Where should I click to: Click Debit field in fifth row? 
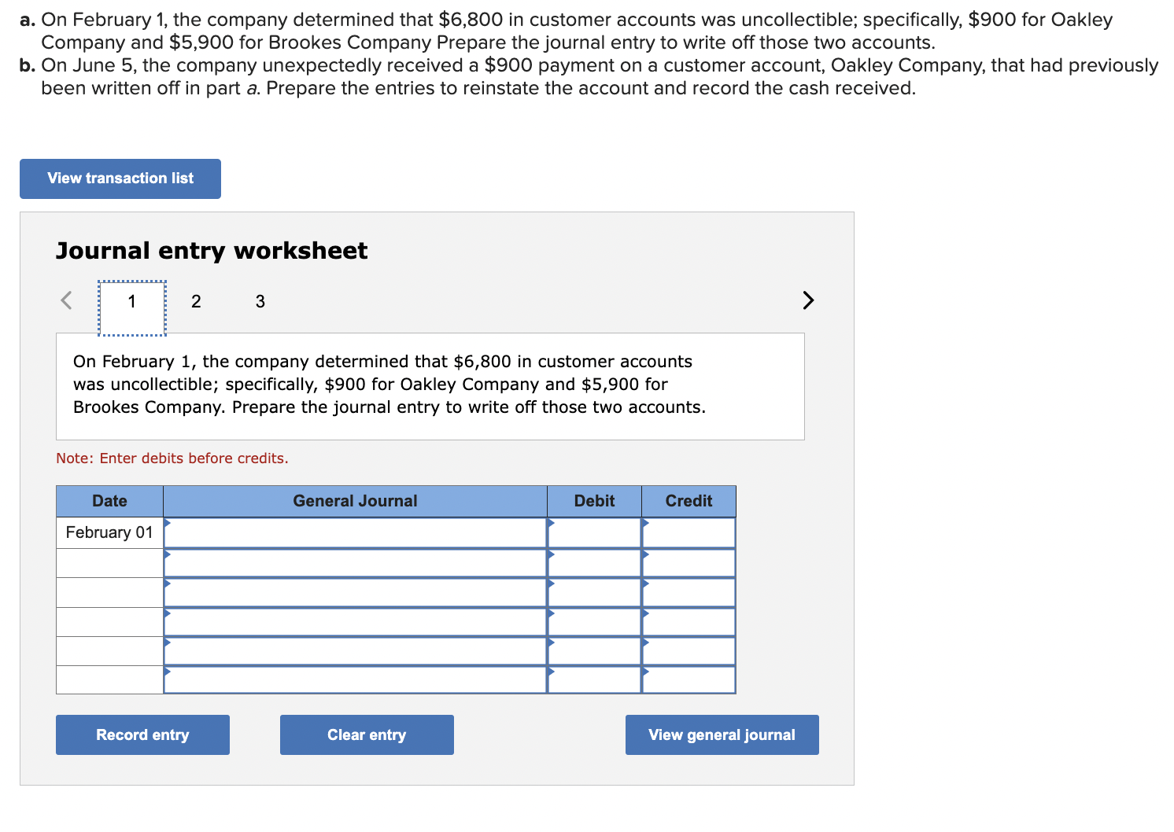[x=594, y=651]
